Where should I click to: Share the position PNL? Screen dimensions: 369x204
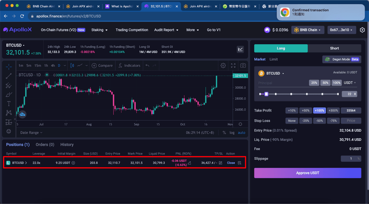pos(189,163)
